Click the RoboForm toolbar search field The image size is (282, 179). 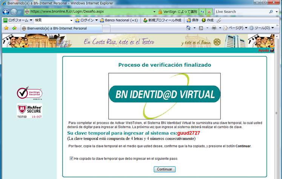[x=52, y=20]
